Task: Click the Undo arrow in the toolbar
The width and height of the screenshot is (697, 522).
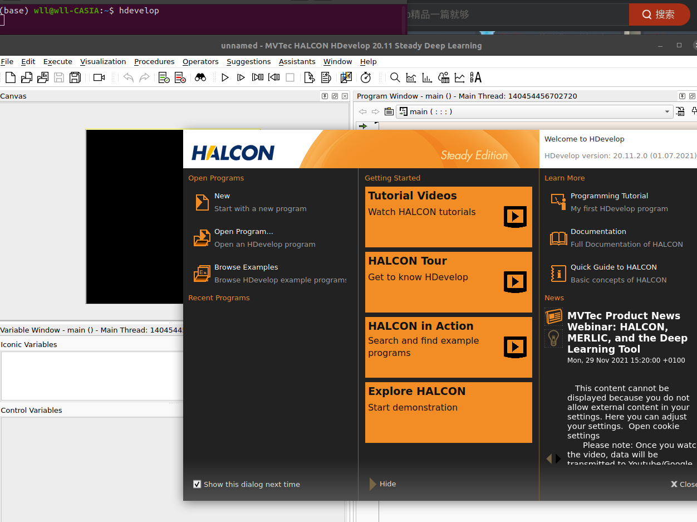Action: click(129, 77)
